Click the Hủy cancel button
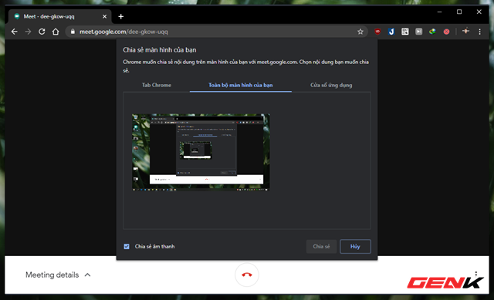494x300 pixels. pos(355,247)
